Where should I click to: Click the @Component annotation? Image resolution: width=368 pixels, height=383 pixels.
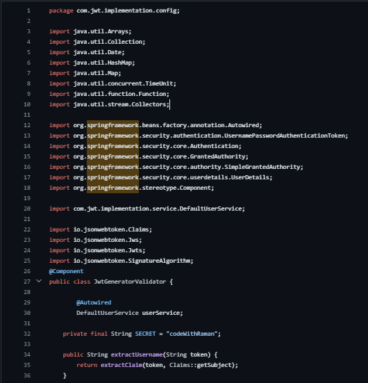(x=66, y=271)
